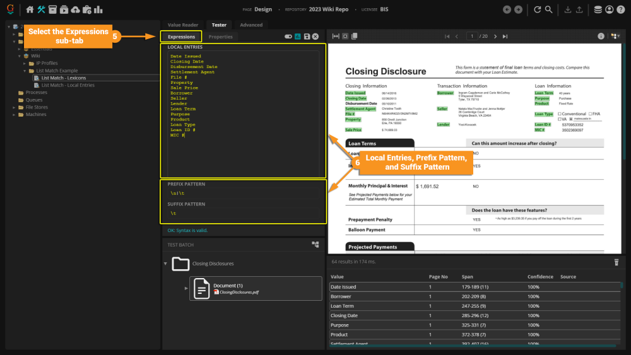Click the search magnifier icon
This screenshot has height=355, width=631.
[549, 9]
